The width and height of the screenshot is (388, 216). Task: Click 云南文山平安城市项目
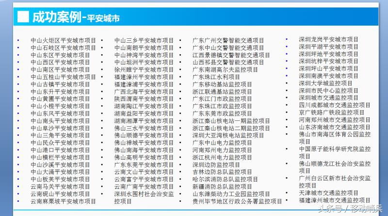144,172
